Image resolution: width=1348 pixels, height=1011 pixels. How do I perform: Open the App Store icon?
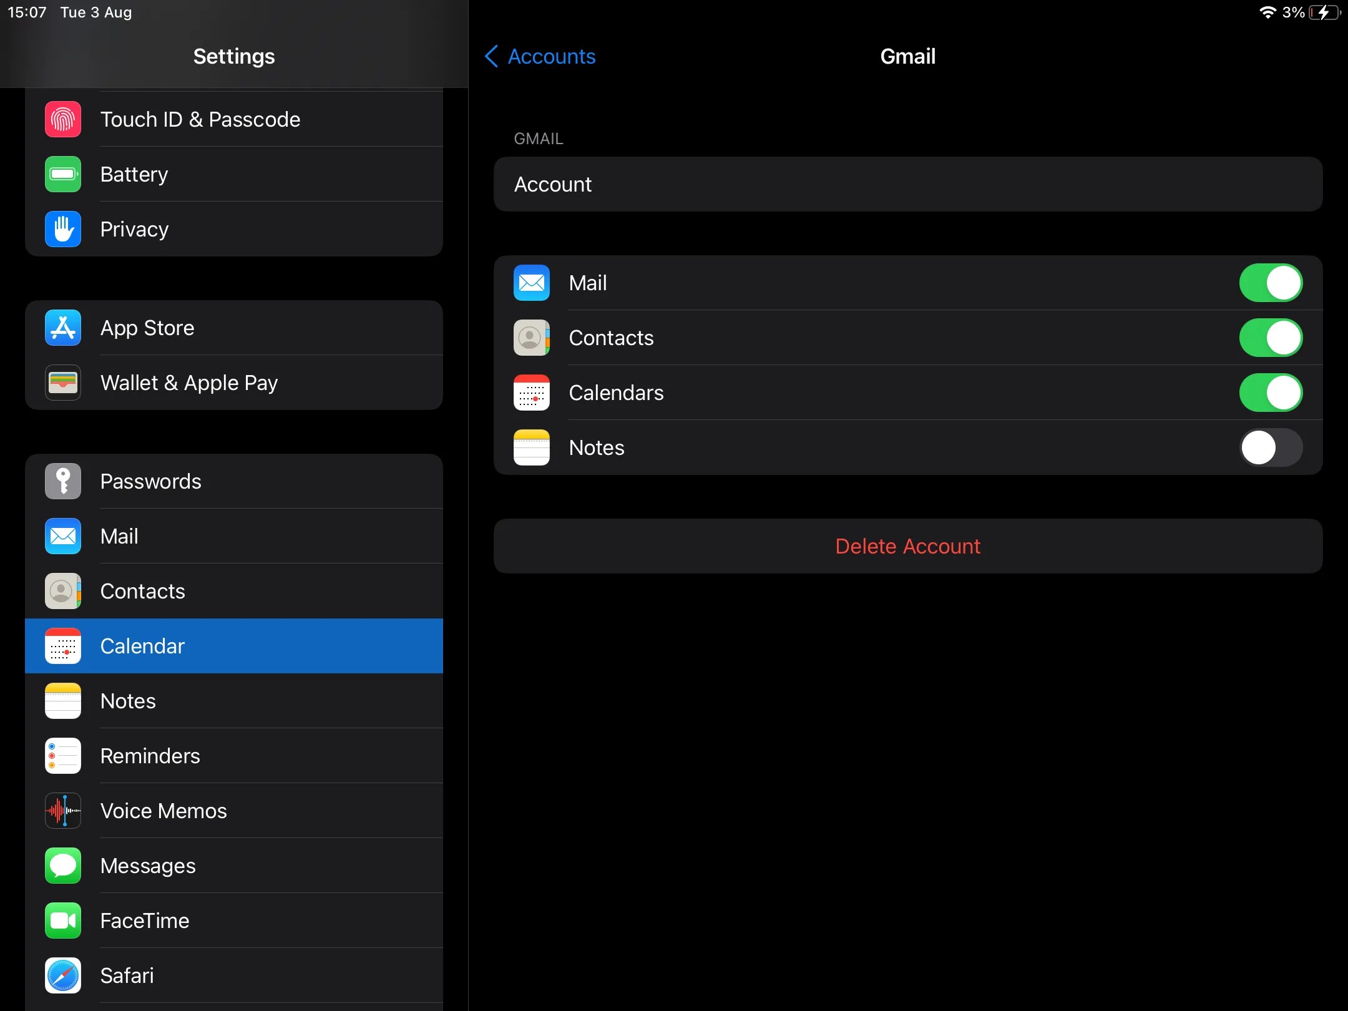[63, 328]
